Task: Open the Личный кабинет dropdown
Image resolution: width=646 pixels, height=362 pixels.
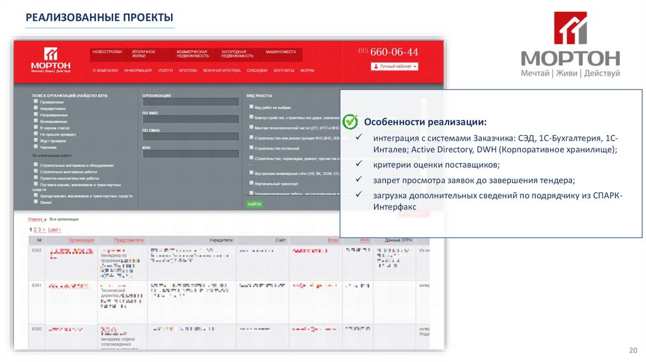Action: (394, 66)
